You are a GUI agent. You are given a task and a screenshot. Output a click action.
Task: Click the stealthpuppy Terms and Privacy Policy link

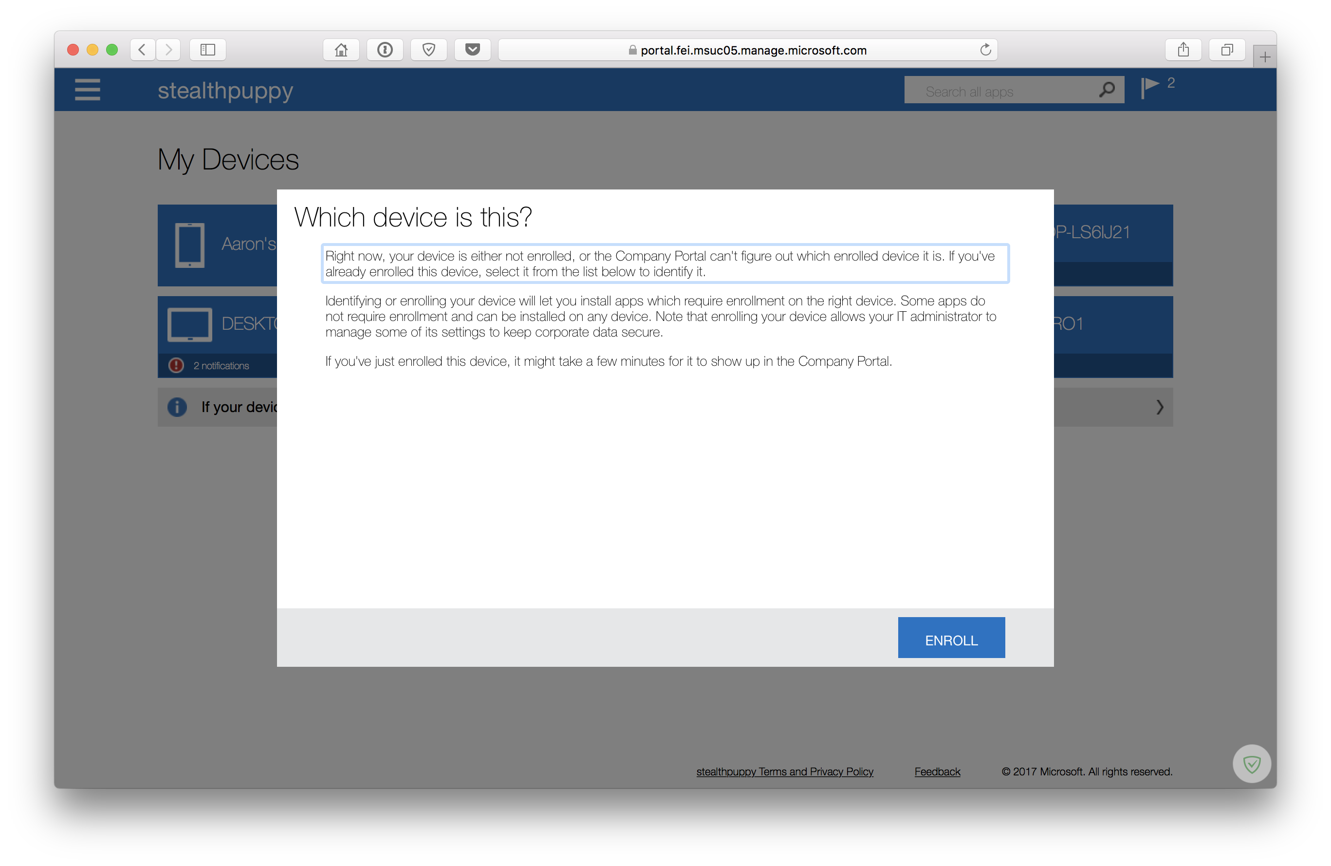point(786,771)
